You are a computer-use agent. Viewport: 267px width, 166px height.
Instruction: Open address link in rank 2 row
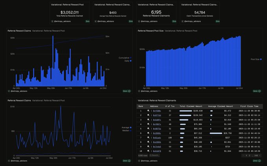click(x=157, y=115)
